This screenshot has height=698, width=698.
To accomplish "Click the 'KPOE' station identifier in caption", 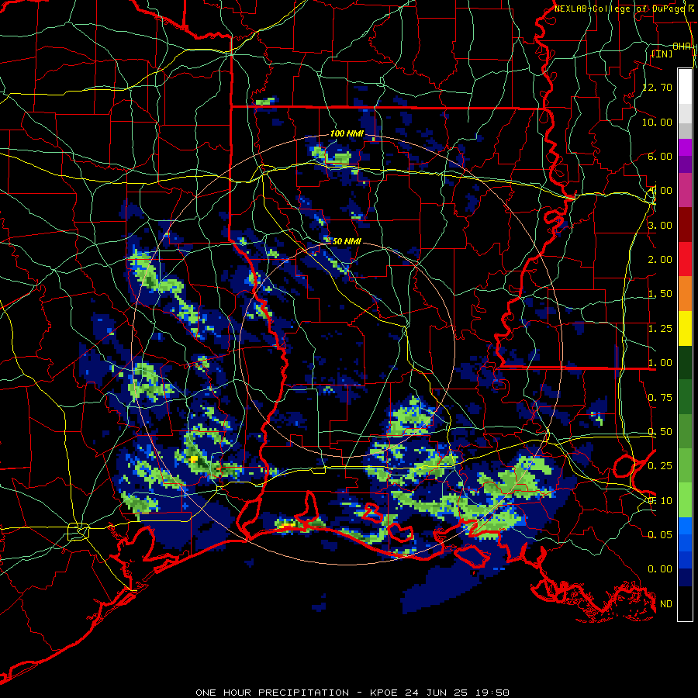I will click(385, 693).
